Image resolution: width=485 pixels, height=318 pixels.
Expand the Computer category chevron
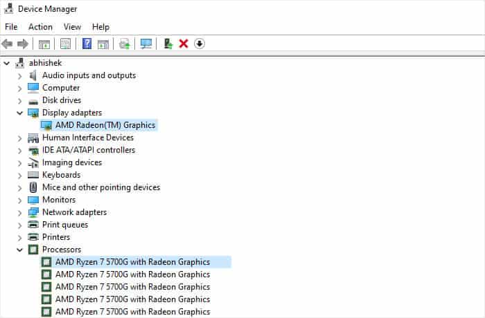[20, 88]
